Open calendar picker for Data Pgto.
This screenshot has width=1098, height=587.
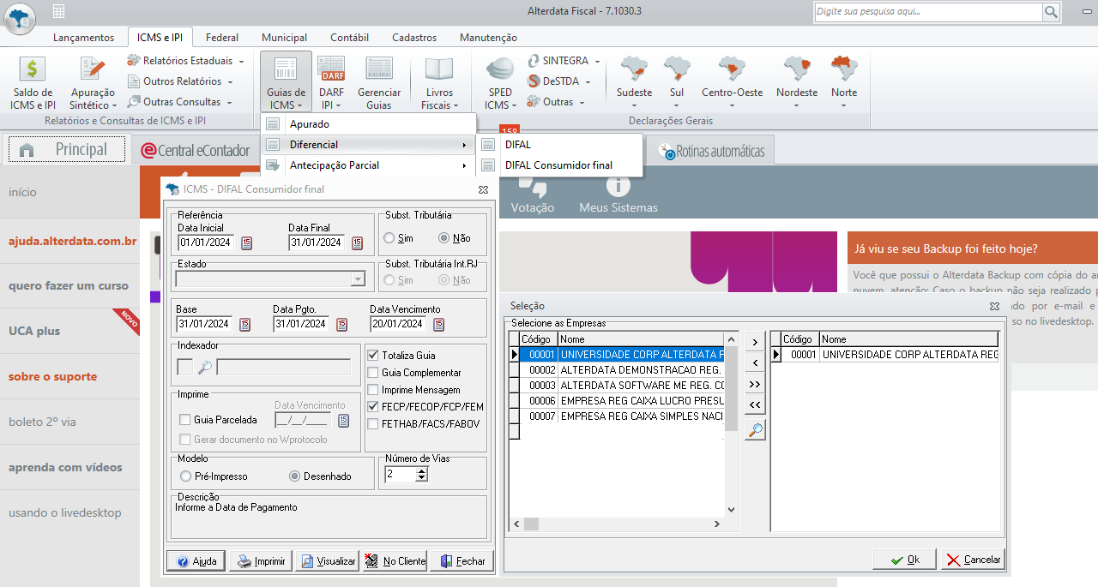click(341, 324)
